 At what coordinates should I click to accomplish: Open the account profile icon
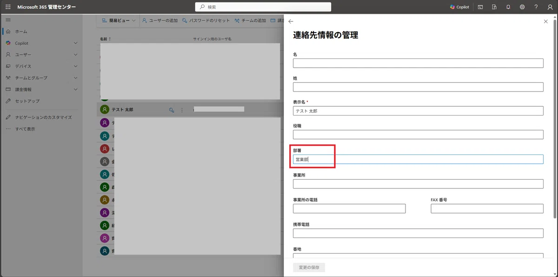point(550,7)
